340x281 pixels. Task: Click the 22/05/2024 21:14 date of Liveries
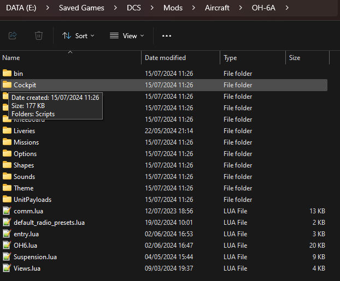pyautogui.click(x=169, y=131)
